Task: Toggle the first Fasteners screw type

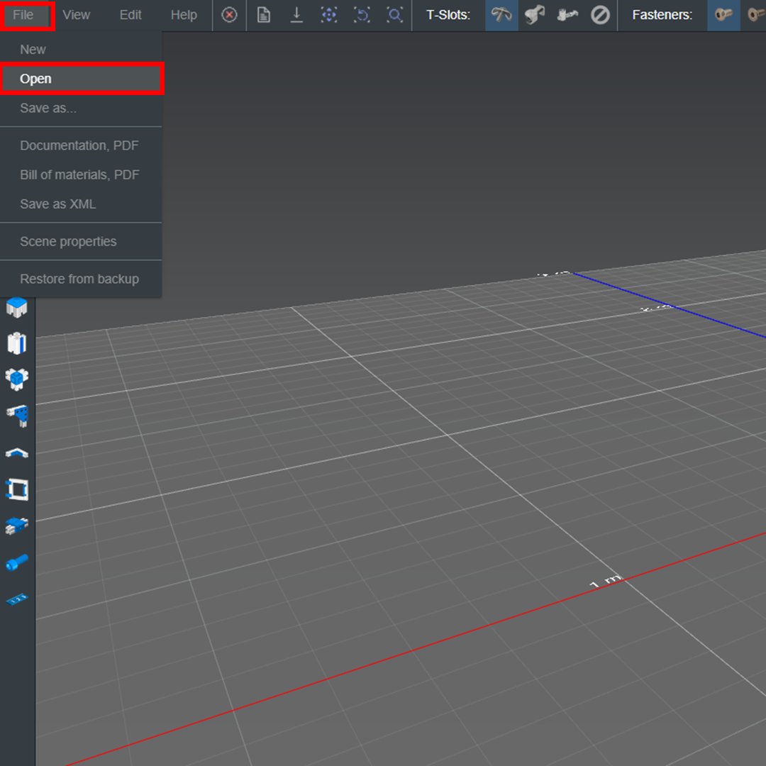Action: tap(723, 15)
